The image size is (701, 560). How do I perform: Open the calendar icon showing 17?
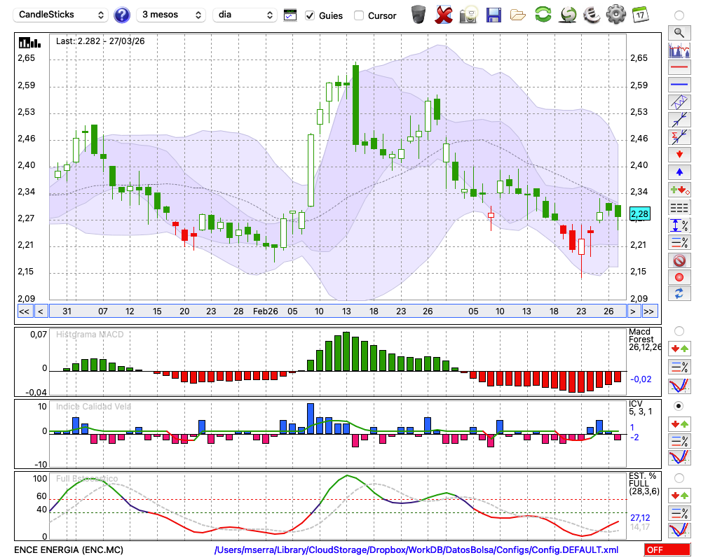(639, 14)
